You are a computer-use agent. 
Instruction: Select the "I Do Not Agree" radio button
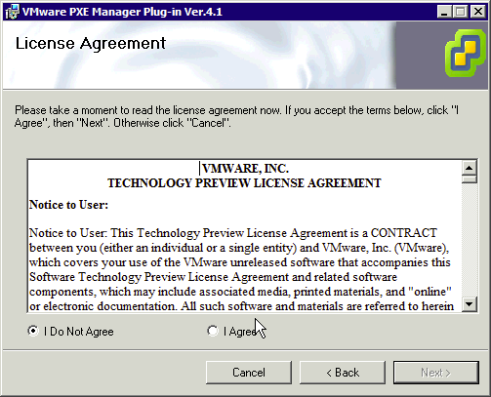pyautogui.click(x=33, y=331)
